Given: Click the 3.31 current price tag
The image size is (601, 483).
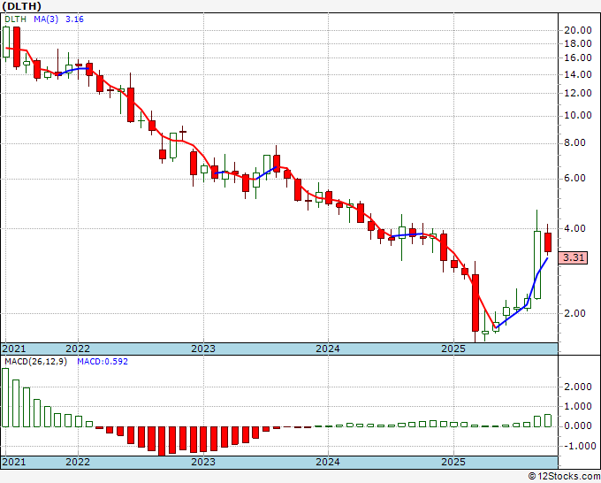Looking at the screenshot, I should pos(573,257).
